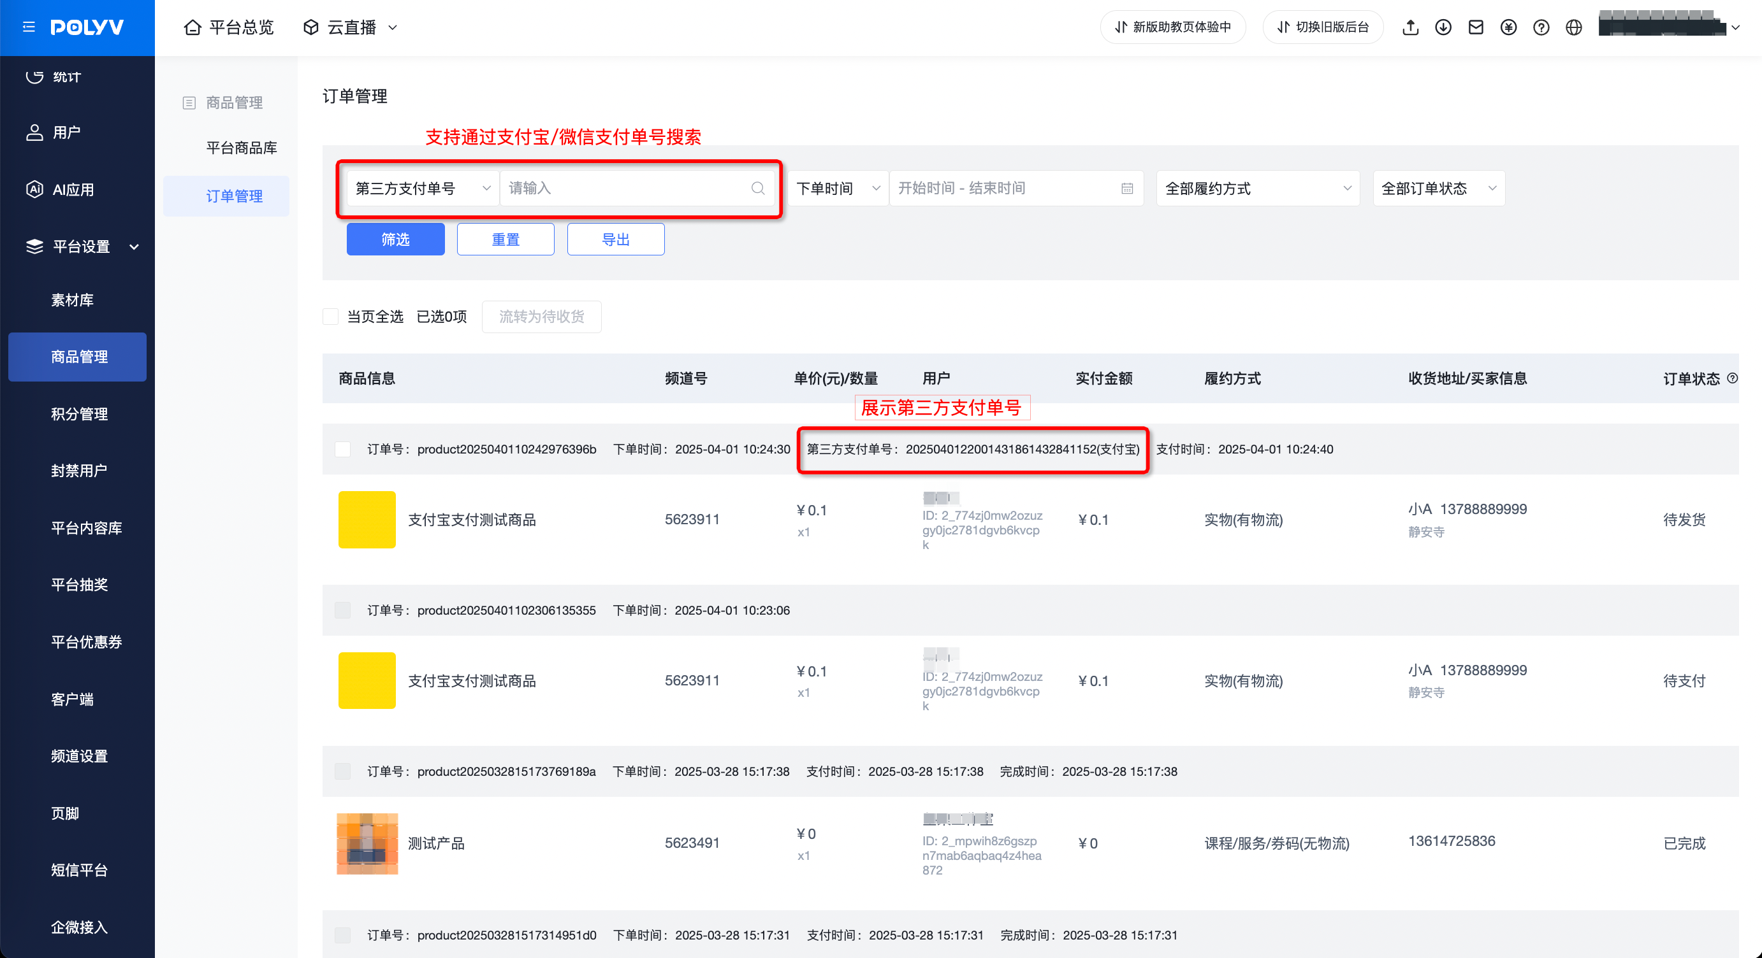Click the 开始时间 - 结束时间 date field
Viewport: 1762px width, 958px height.
(1016, 188)
